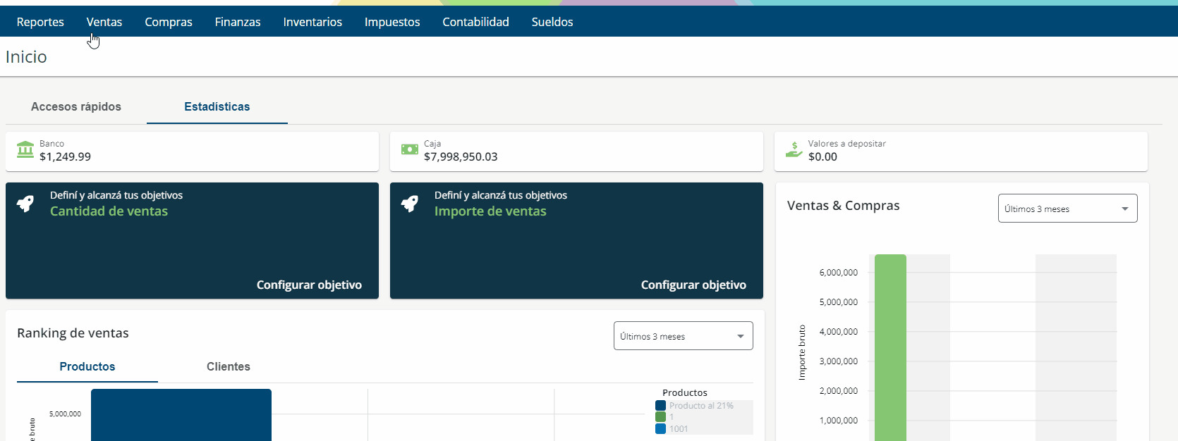Click Configurar objetivo under Importe de ventas
Image resolution: width=1178 pixels, height=441 pixels.
point(693,285)
